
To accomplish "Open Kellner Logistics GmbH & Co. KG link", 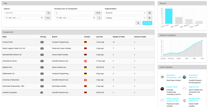I will pyautogui.click(x=173, y=100).
